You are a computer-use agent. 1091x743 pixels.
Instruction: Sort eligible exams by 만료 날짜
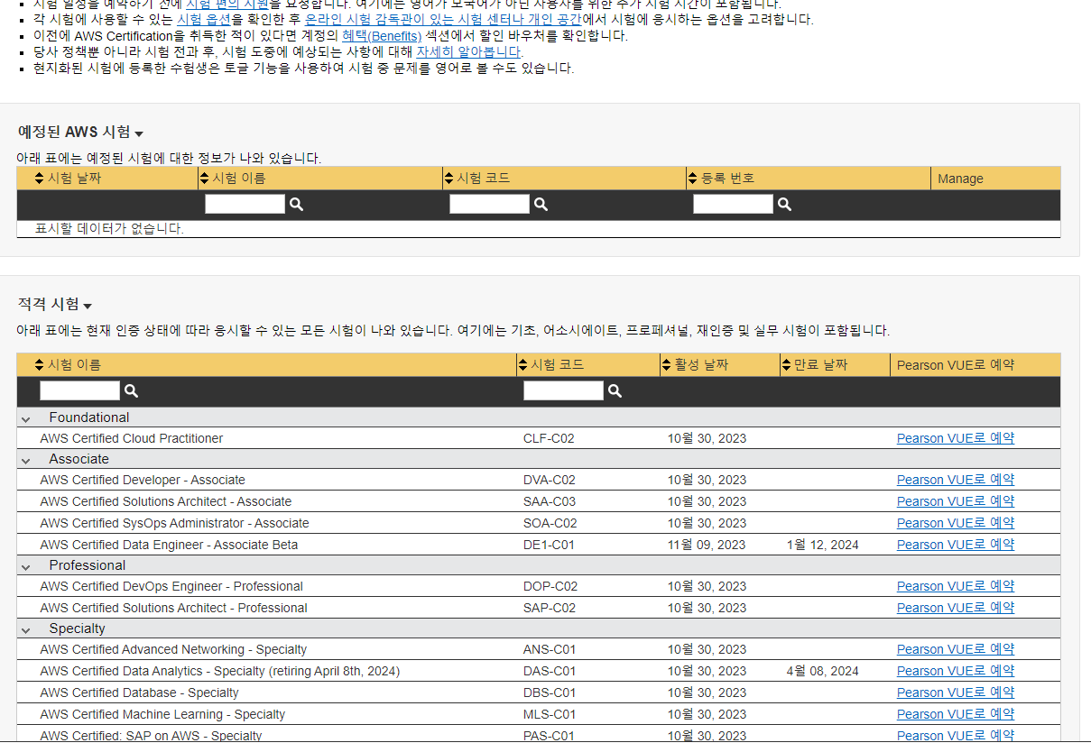[815, 364]
